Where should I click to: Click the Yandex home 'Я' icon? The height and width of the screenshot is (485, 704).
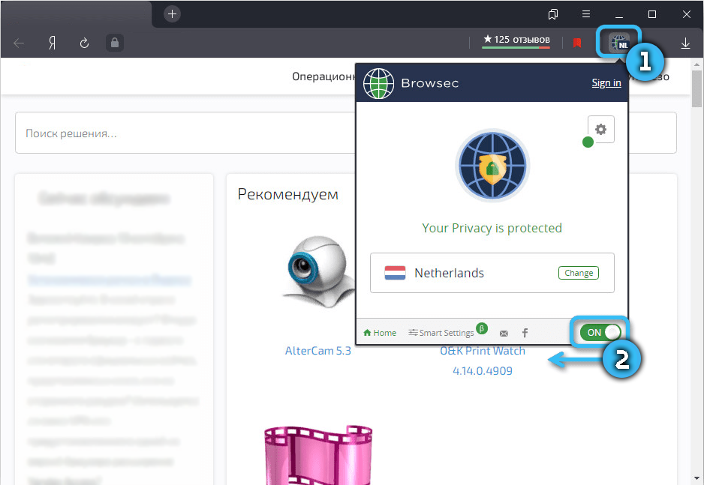pyautogui.click(x=53, y=43)
